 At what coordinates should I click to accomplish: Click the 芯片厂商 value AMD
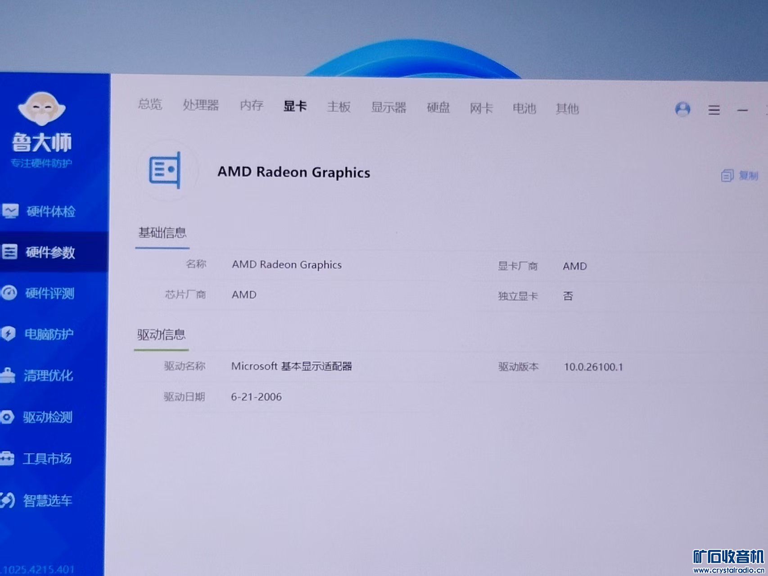pos(244,295)
